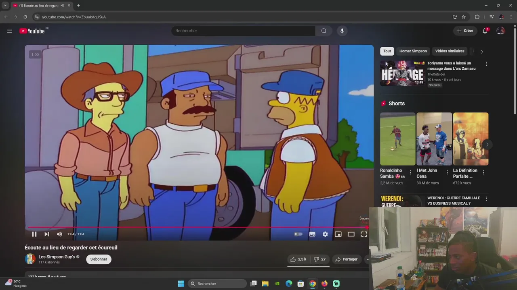
Task: Open Chrome media controls icon
Action: [492, 17]
